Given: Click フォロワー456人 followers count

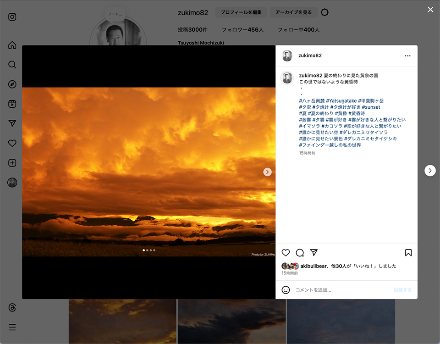Looking at the screenshot, I should coord(243,30).
